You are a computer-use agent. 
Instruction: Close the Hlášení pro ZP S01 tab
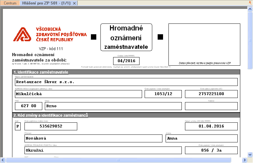point(74,3)
